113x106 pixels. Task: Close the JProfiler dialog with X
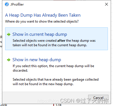(107, 4)
